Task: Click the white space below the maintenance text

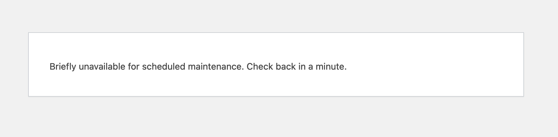Action: [x=276, y=84]
